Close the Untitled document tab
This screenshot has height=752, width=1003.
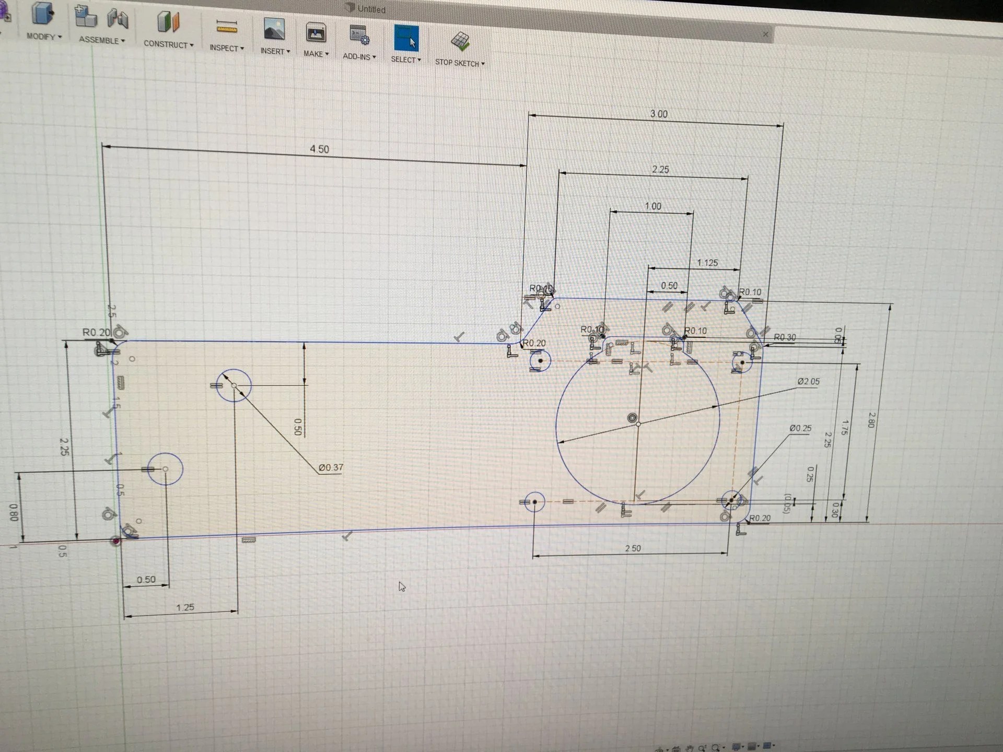pos(766,34)
